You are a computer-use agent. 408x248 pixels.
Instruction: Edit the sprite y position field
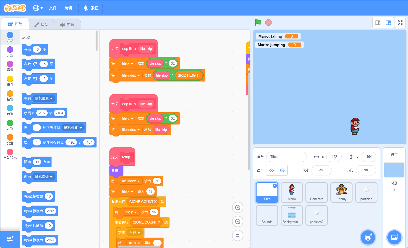[x=369, y=157]
